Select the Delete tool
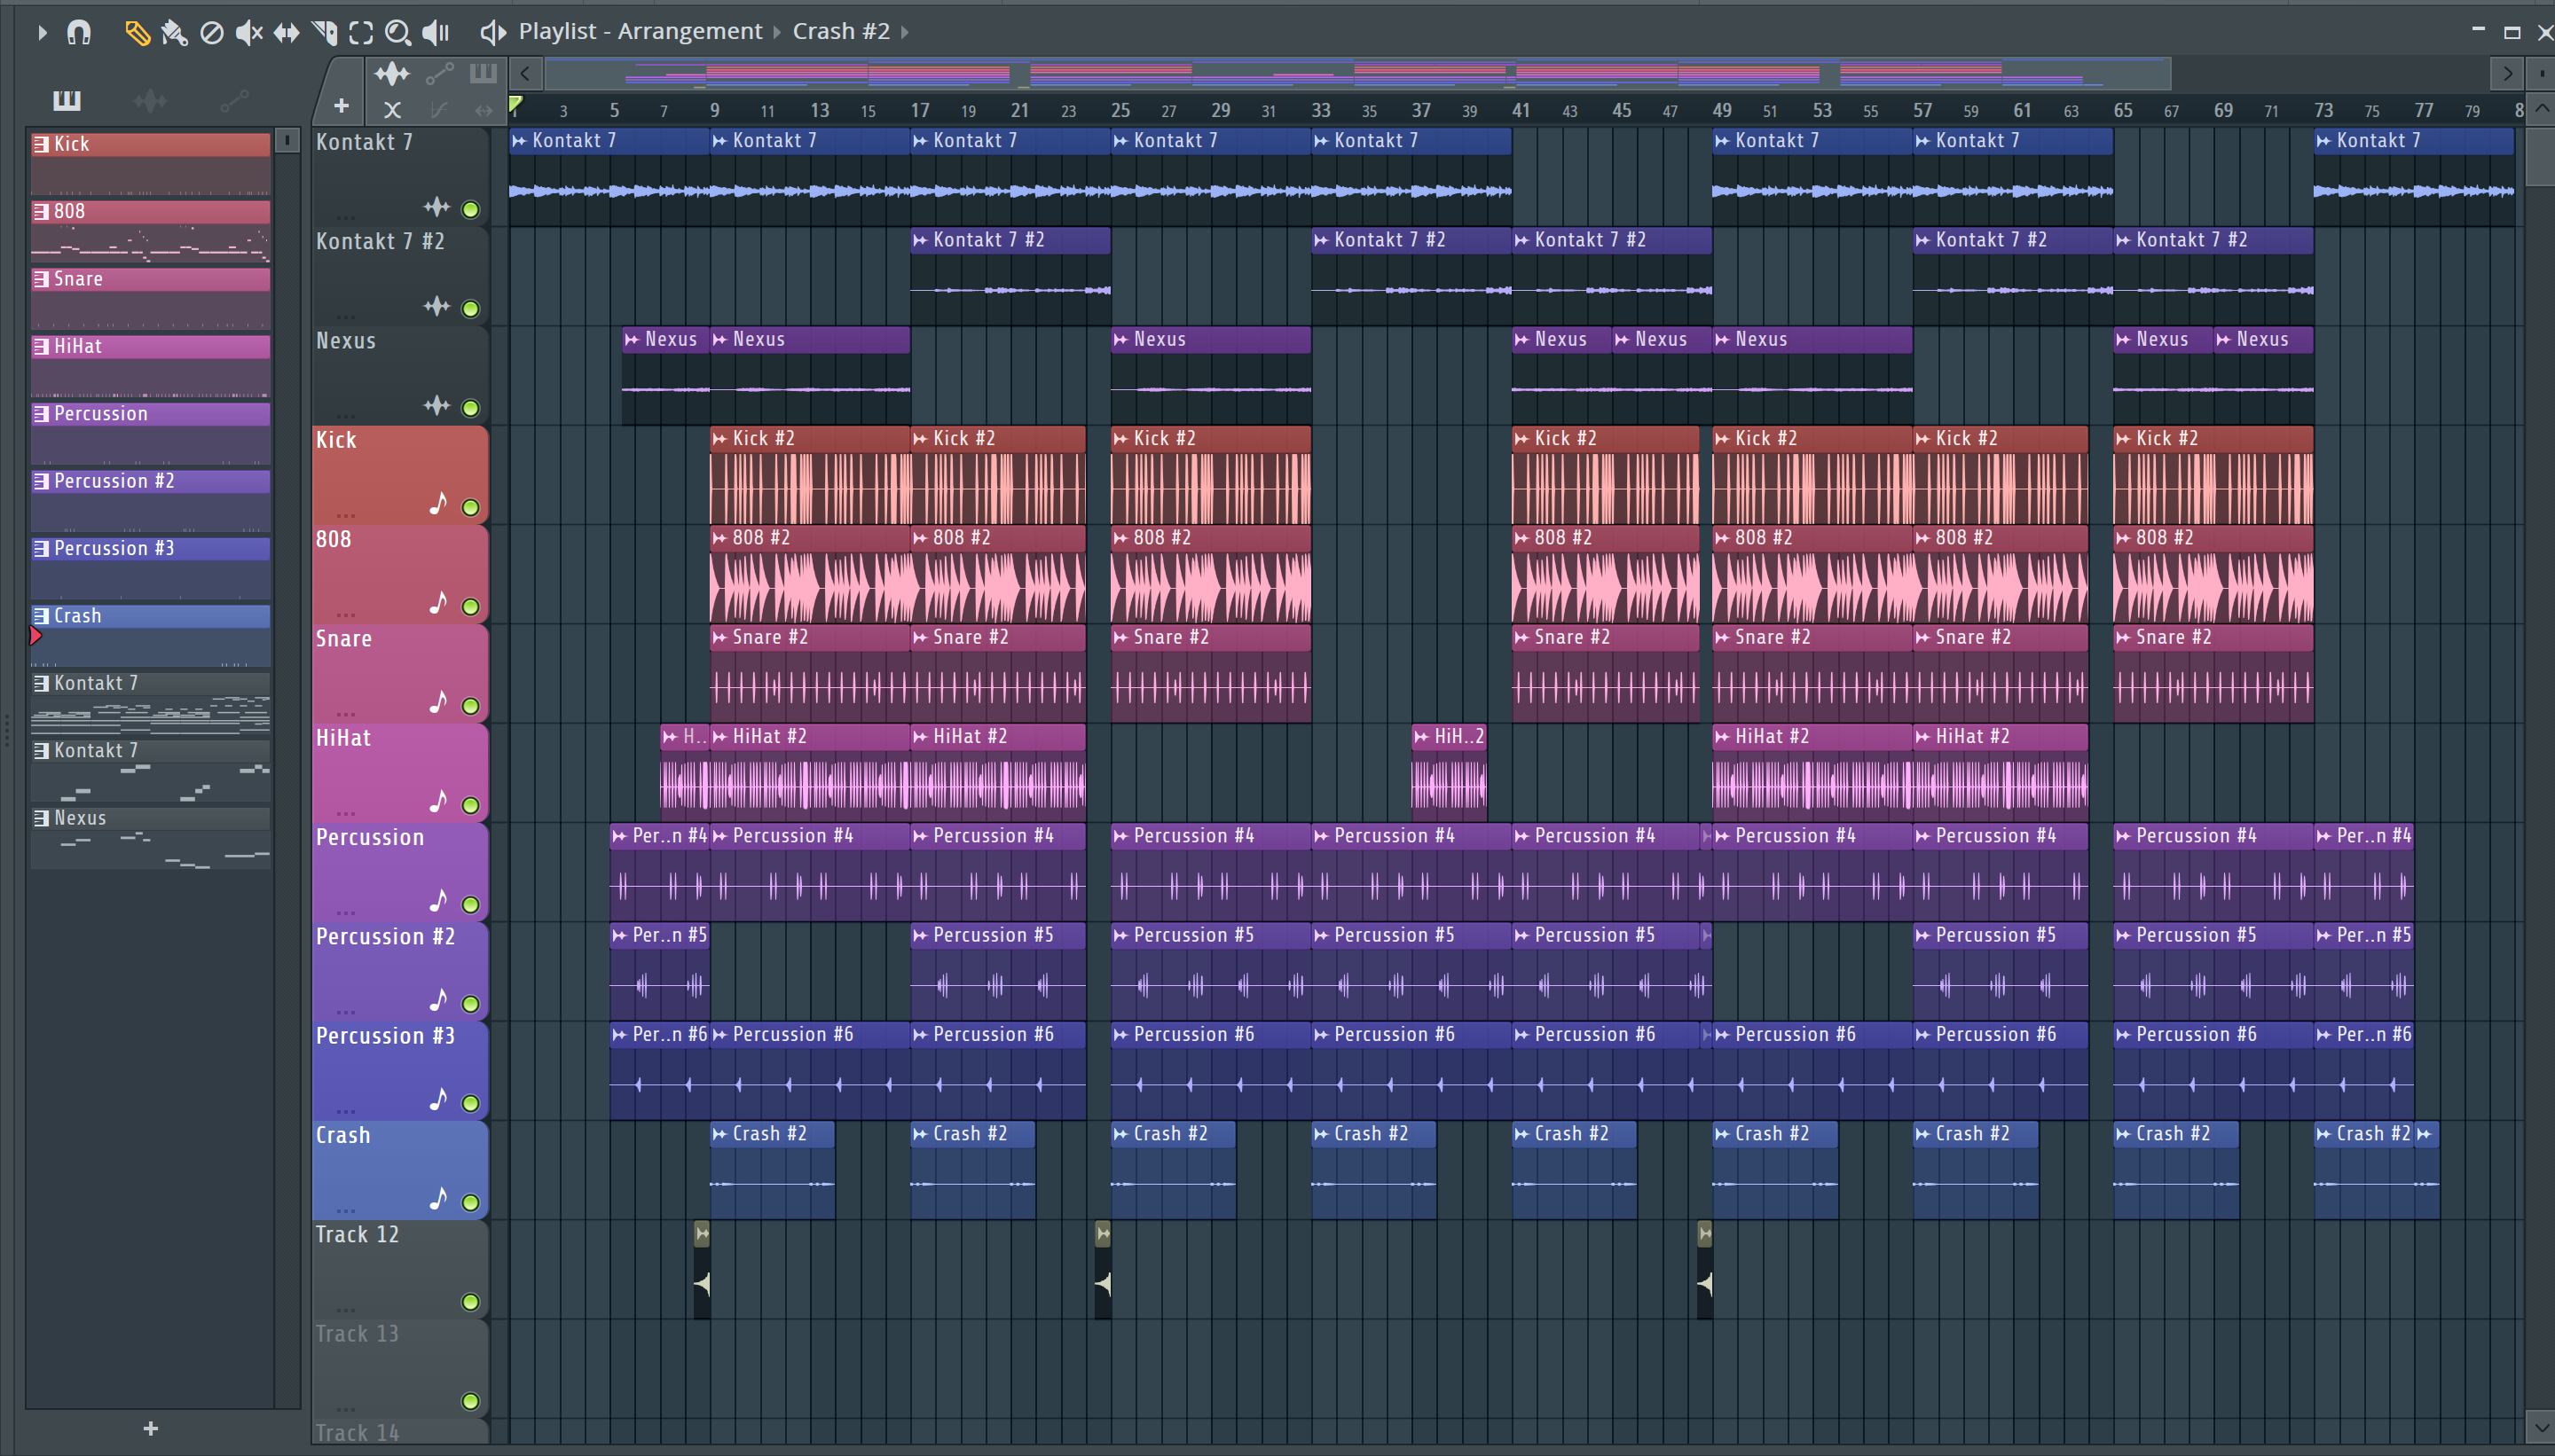2555x1456 pixels. (212, 33)
